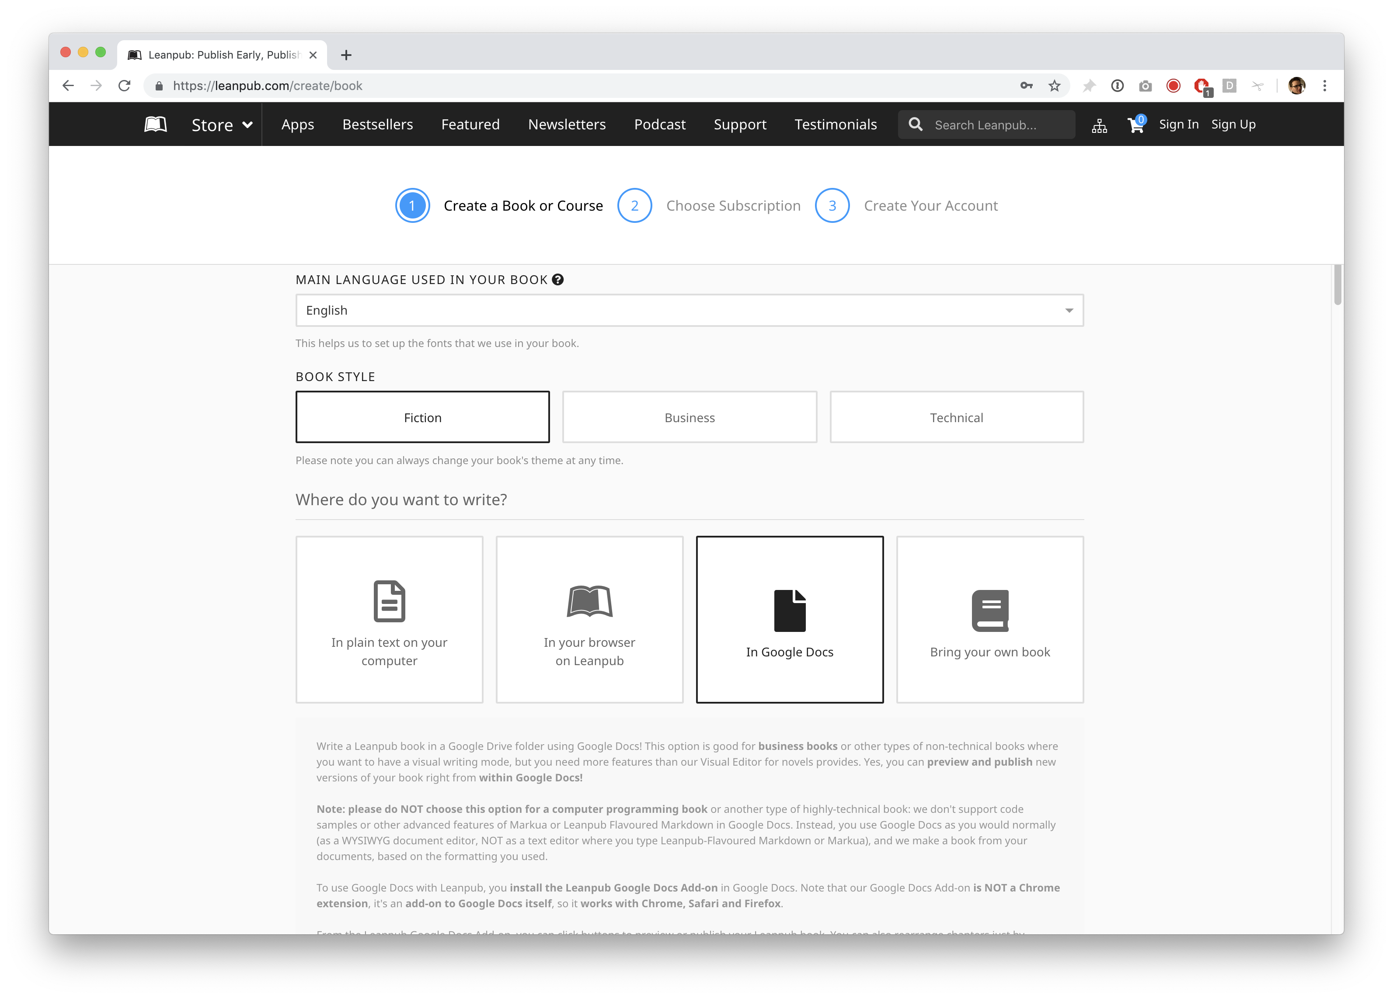Choose the In Google Docs option

790,620
